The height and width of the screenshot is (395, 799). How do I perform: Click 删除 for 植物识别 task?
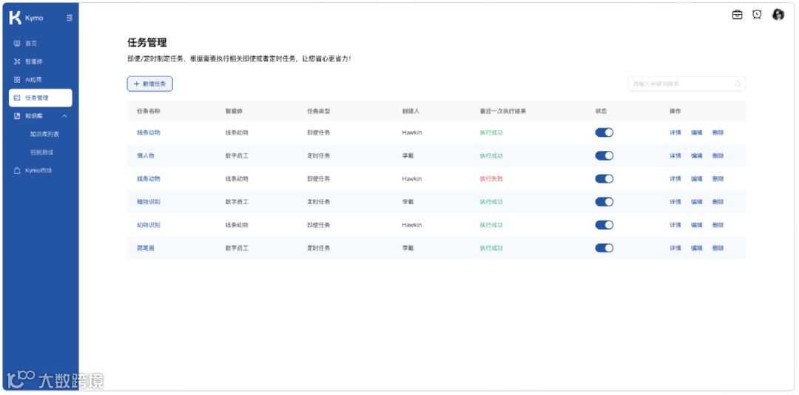pyautogui.click(x=718, y=202)
